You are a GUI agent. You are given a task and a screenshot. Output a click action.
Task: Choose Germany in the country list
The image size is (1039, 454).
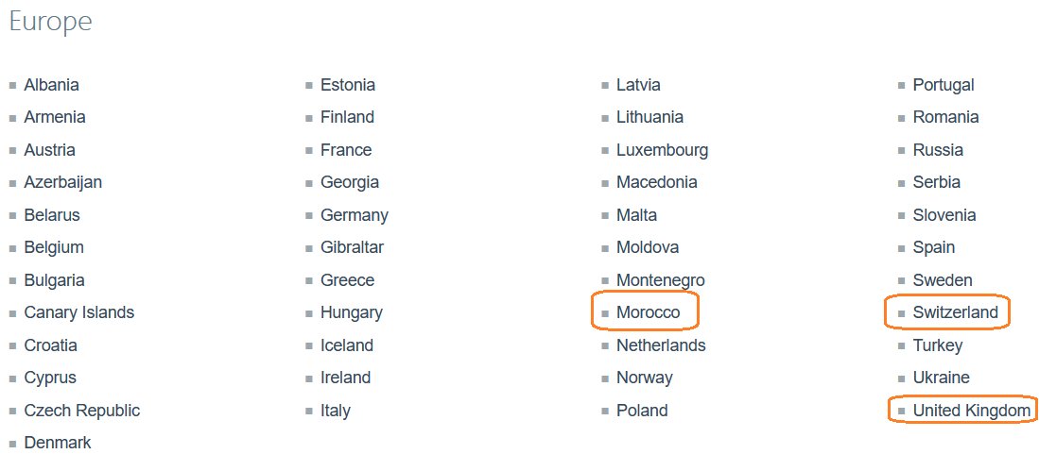point(354,215)
